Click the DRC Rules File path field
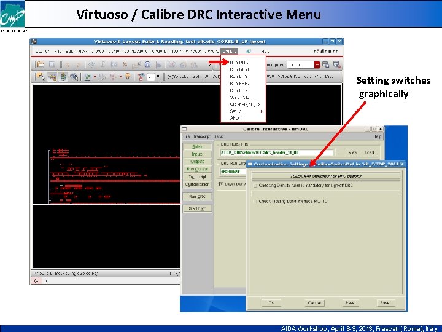442x332 pixels. (276, 152)
